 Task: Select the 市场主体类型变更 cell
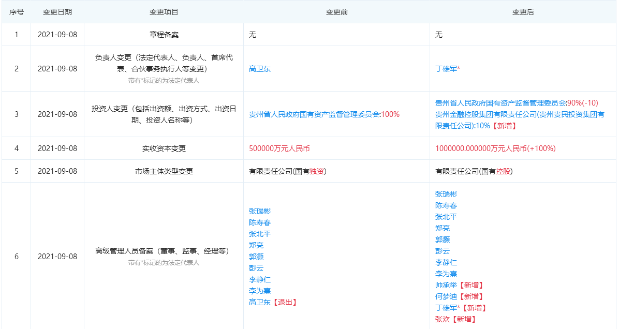point(164,171)
